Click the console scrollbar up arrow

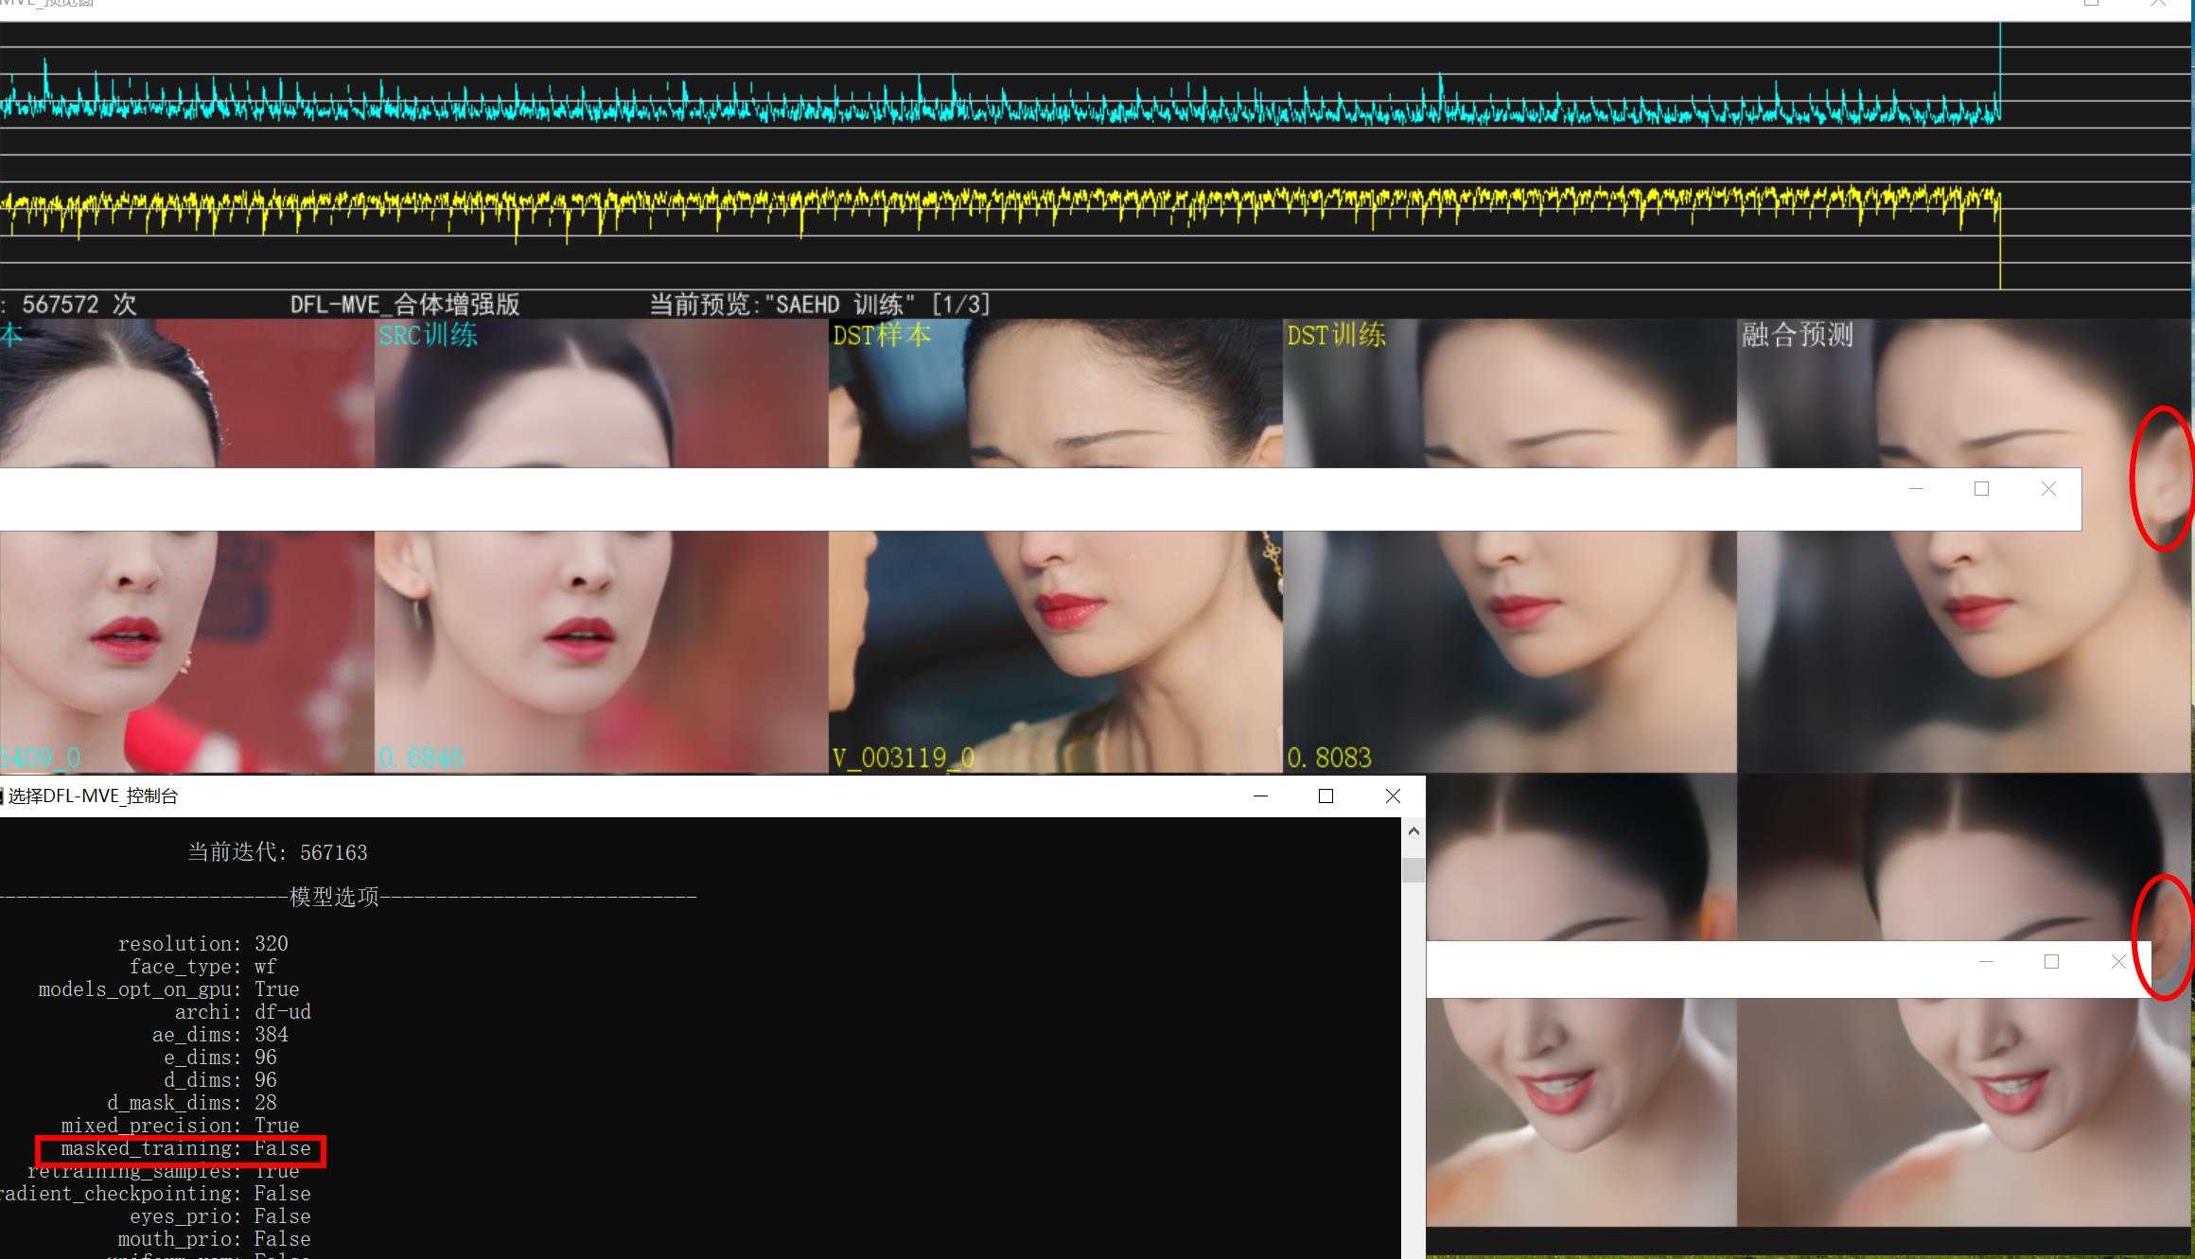(x=1414, y=831)
